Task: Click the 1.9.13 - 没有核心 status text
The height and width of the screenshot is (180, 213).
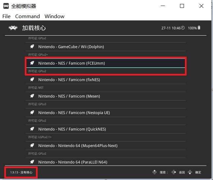Action: click(x=21, y=172)
